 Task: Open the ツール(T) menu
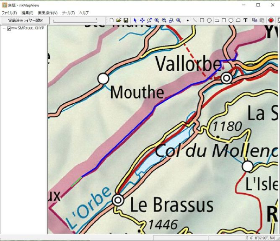(x=68, y=13)
